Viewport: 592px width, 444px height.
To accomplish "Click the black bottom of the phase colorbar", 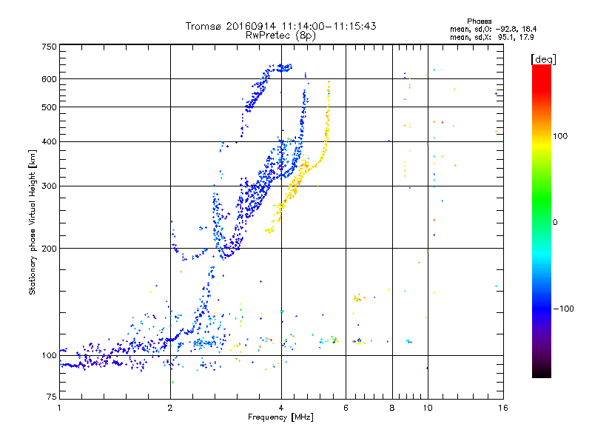I will pyautogui.click(x=542, y=372).
